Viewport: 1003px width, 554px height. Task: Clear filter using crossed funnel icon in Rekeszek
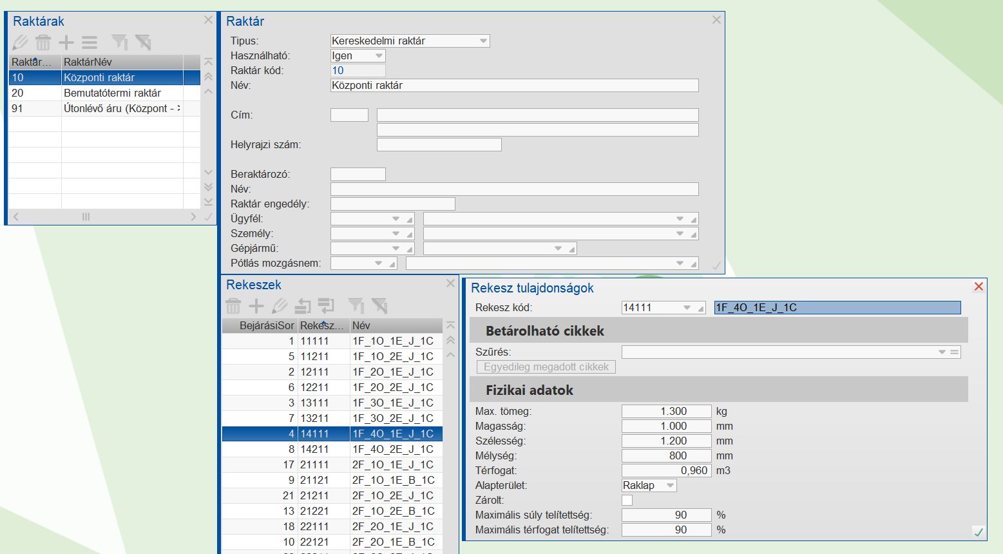tap(379, 305)
